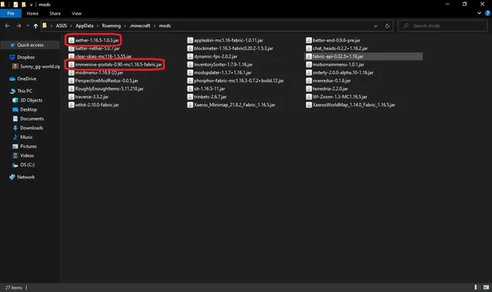Open the Share ribbon tab
The height and width of the screenshot is (292, 492).
click(x=55, y=14)
